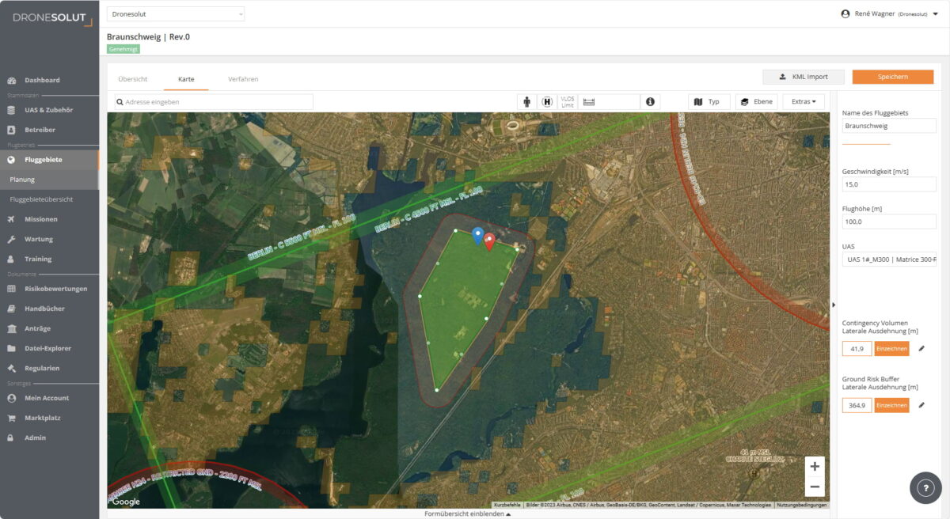Select the person/ground risk icon in map toolbar
Viewport: 950px width, 519px height.
[x=527, y=101]
